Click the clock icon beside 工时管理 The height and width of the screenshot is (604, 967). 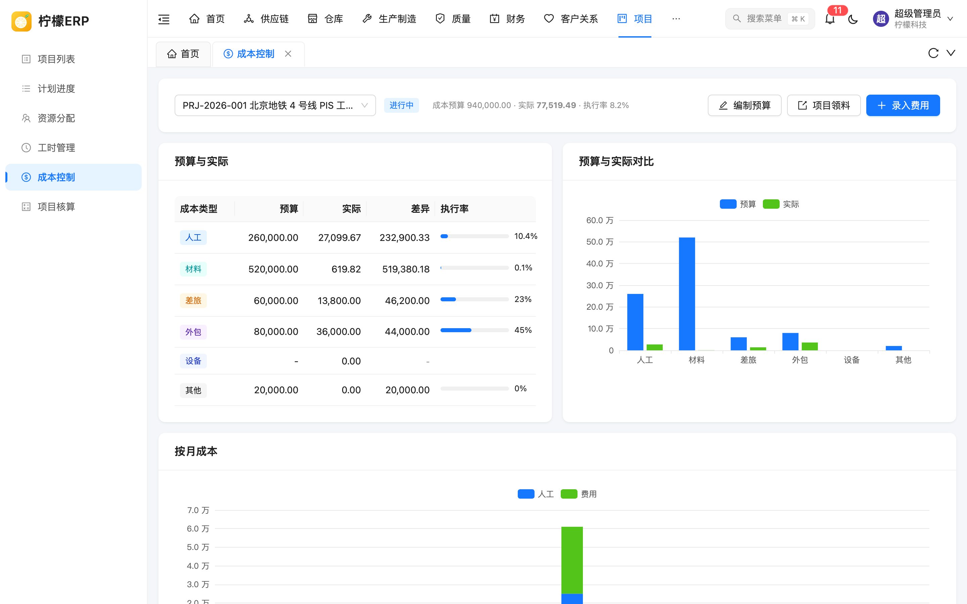[x=26, y=148]
